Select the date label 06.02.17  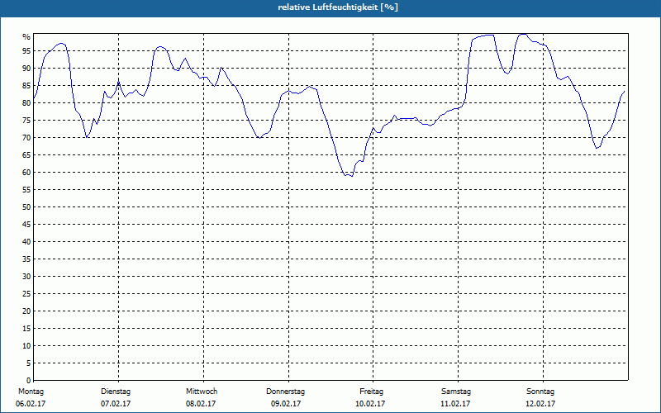(x=31, y=404)
